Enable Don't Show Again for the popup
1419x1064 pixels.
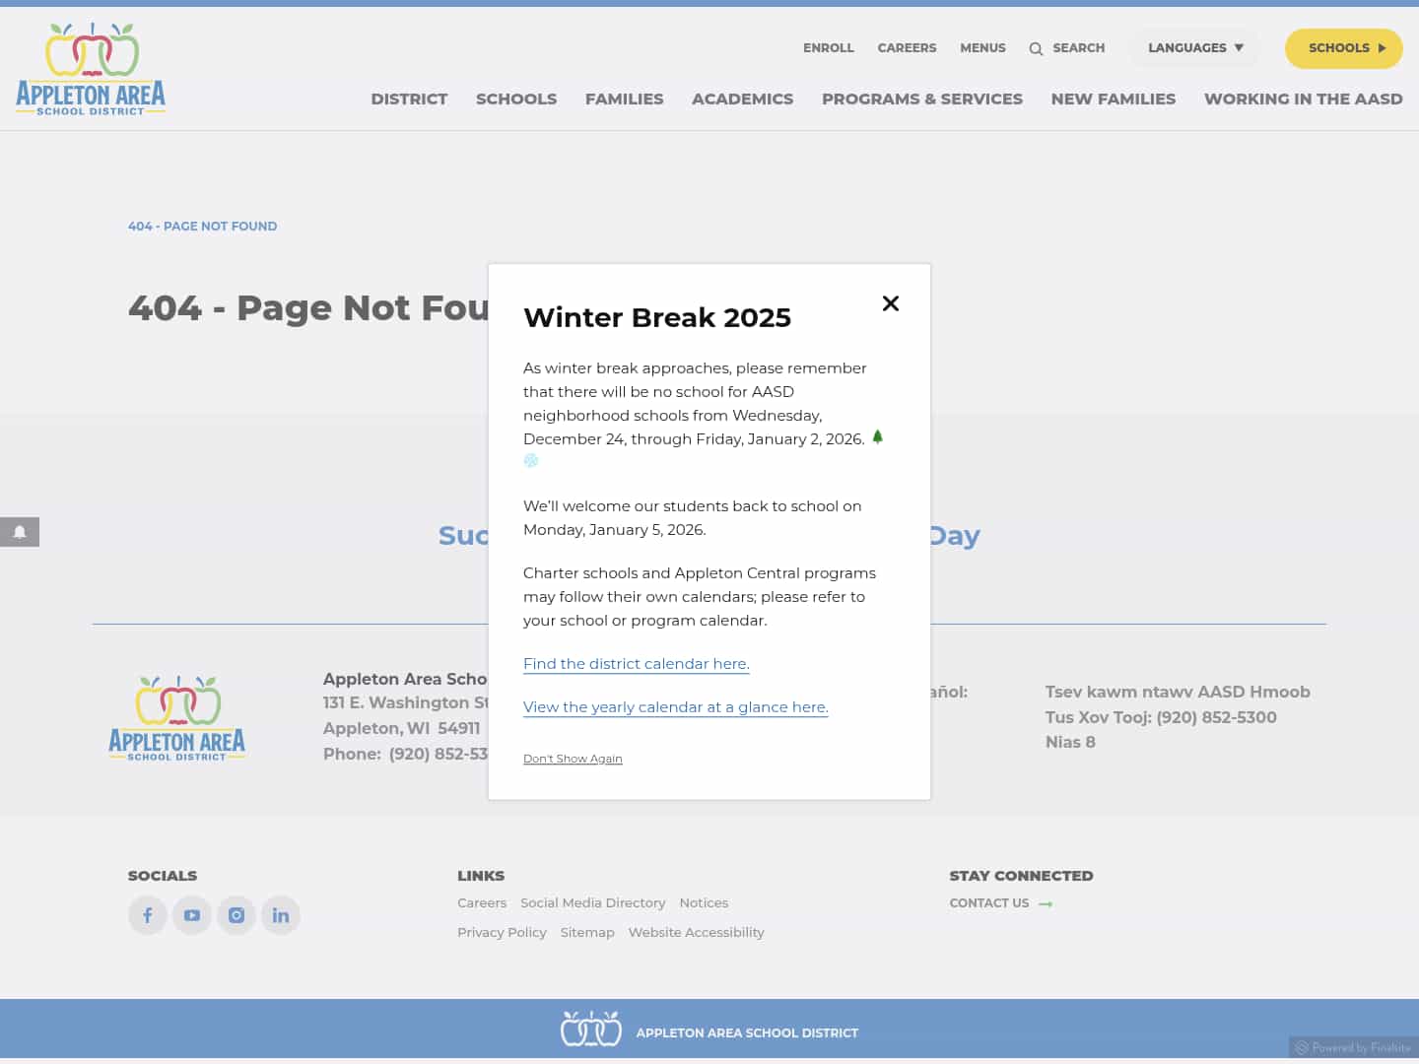coord(573,758)
